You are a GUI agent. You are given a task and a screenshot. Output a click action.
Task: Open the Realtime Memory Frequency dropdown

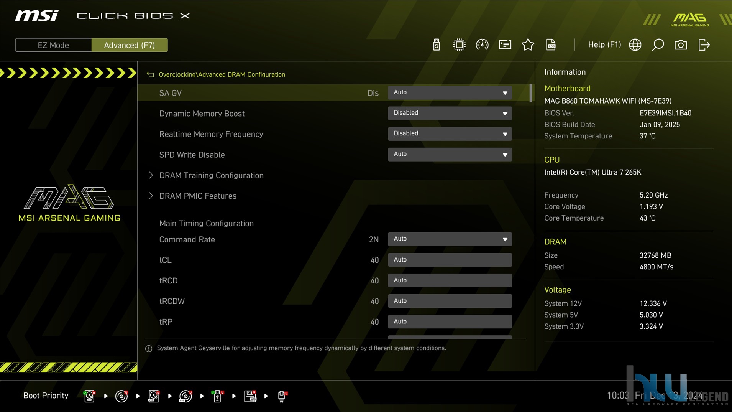coord(450,134)
